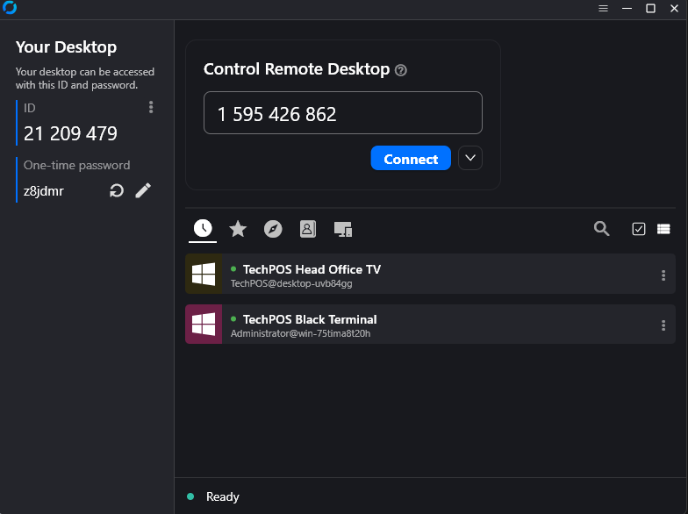Screen dimensions: 688x514
Task: Open the three-dot menu beside ID
Action: (x=151, y=107)
